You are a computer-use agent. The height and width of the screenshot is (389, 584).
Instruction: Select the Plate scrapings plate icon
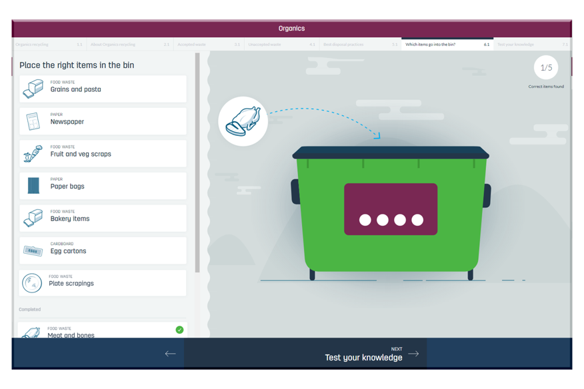click(32, 283)
